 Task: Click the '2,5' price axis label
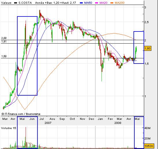146,22
